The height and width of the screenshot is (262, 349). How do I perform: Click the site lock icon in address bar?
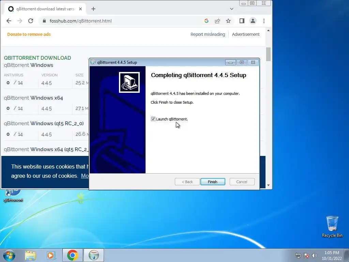44,21
